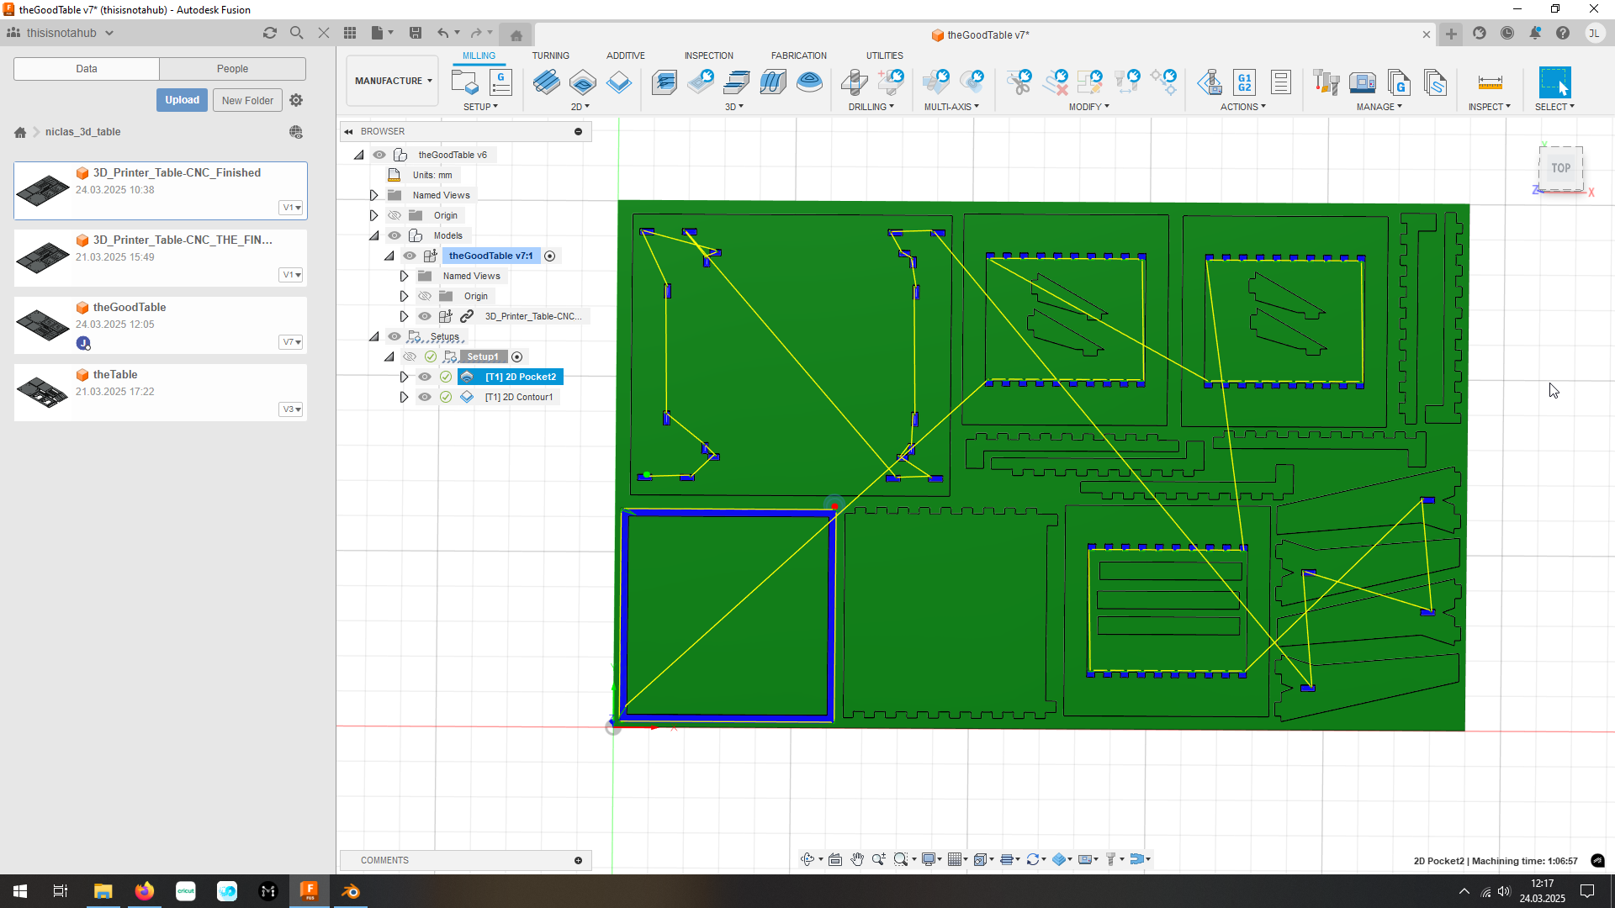Open Firefox from the Windows taskbar
This screenshot has width=1615, height=908.
145,891
